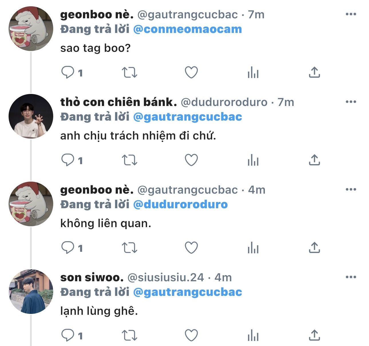Image resolution: width=369 pixels, height=346 pixels.
Task: Open son siwoo's profile picture
Action: coord(31,291)
